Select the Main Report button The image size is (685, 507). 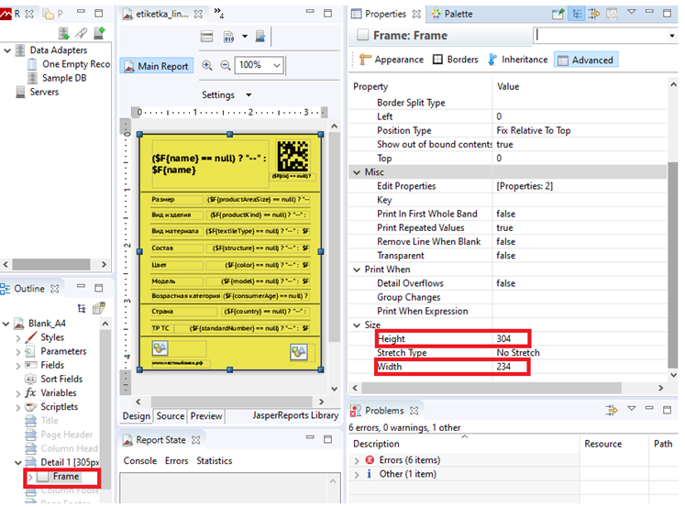pyautogui.click(x=157, y=66)
